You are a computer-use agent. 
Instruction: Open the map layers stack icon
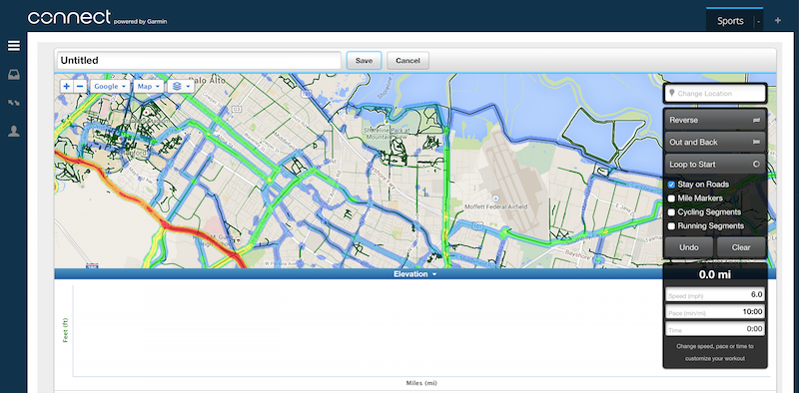[181, 87]
